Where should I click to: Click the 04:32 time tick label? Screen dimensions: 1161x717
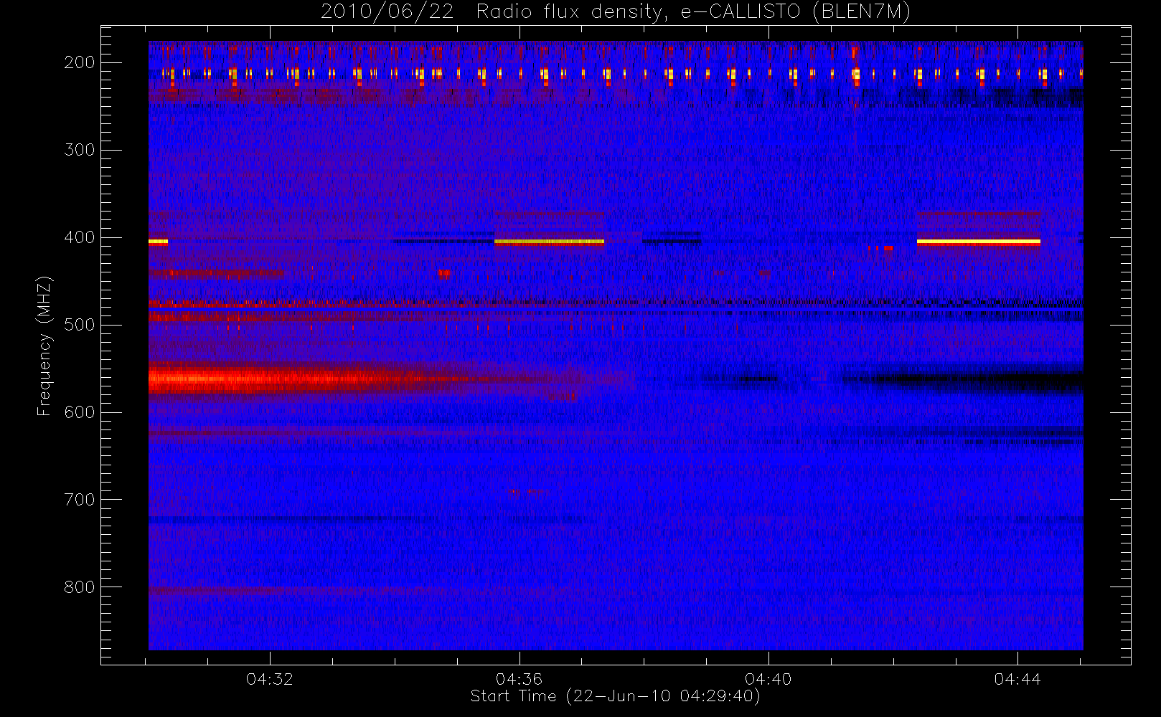(x=270, y=679)
